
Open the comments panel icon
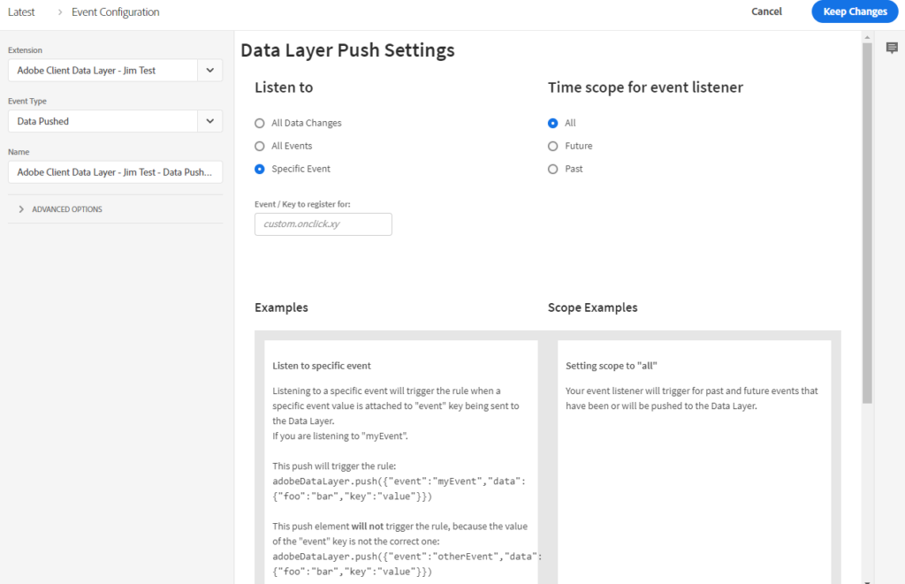[x=892, y=49]
